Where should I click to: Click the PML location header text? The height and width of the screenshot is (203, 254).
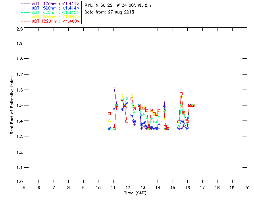(x=118, y=6)
